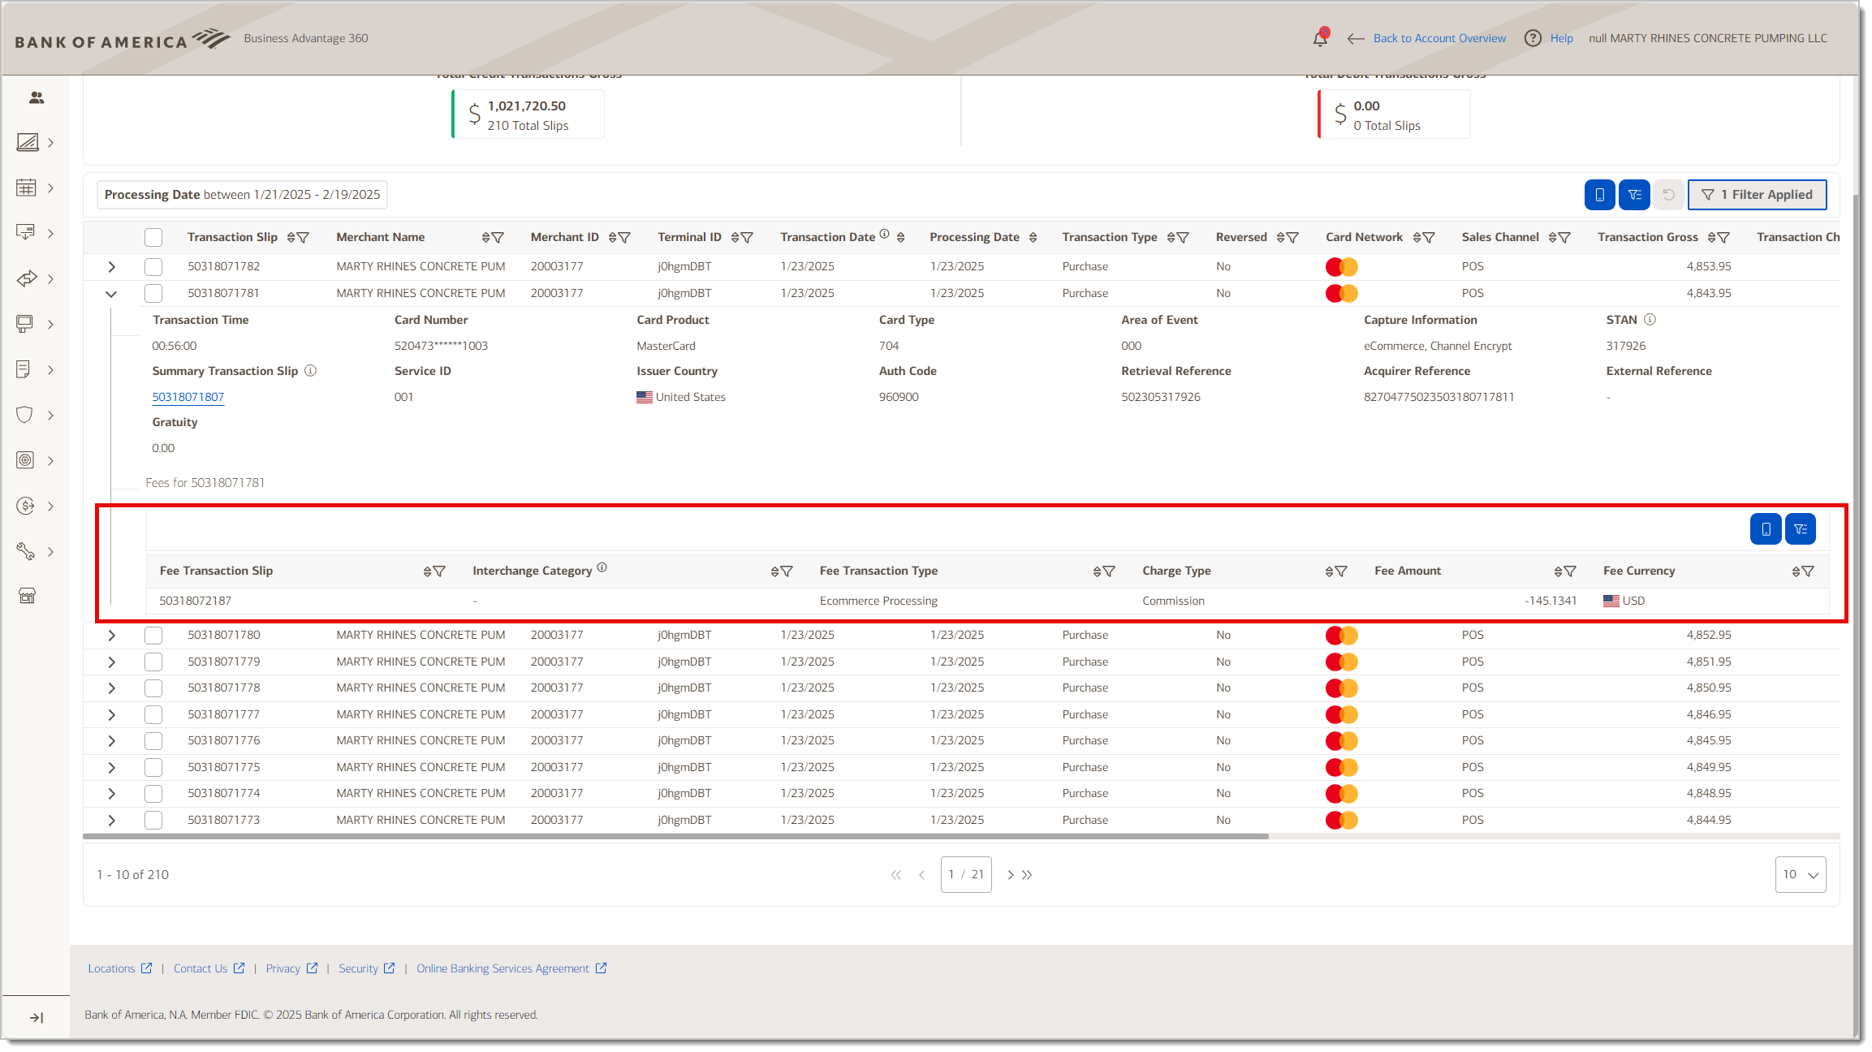Click the STAN info icon
This screenshot has width=1872, height=1052.
[x=1650, y=319]
